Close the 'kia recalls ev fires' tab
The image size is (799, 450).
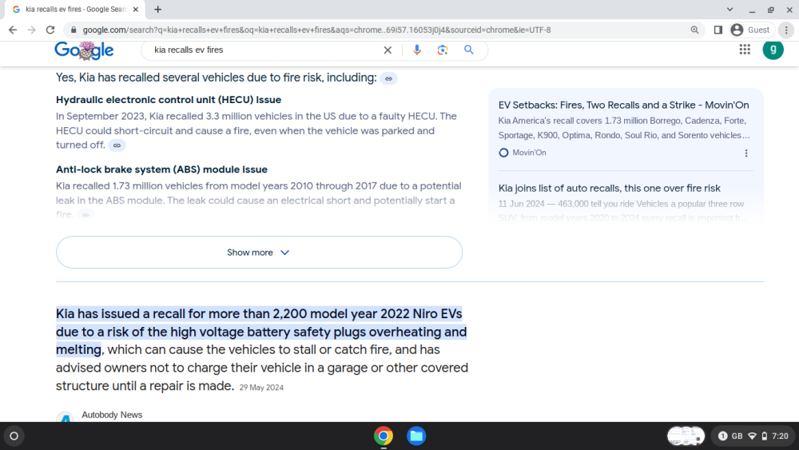136,9
